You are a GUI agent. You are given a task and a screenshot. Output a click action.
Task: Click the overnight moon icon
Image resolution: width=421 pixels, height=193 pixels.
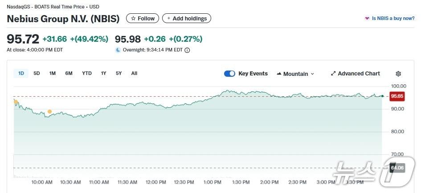118,50
